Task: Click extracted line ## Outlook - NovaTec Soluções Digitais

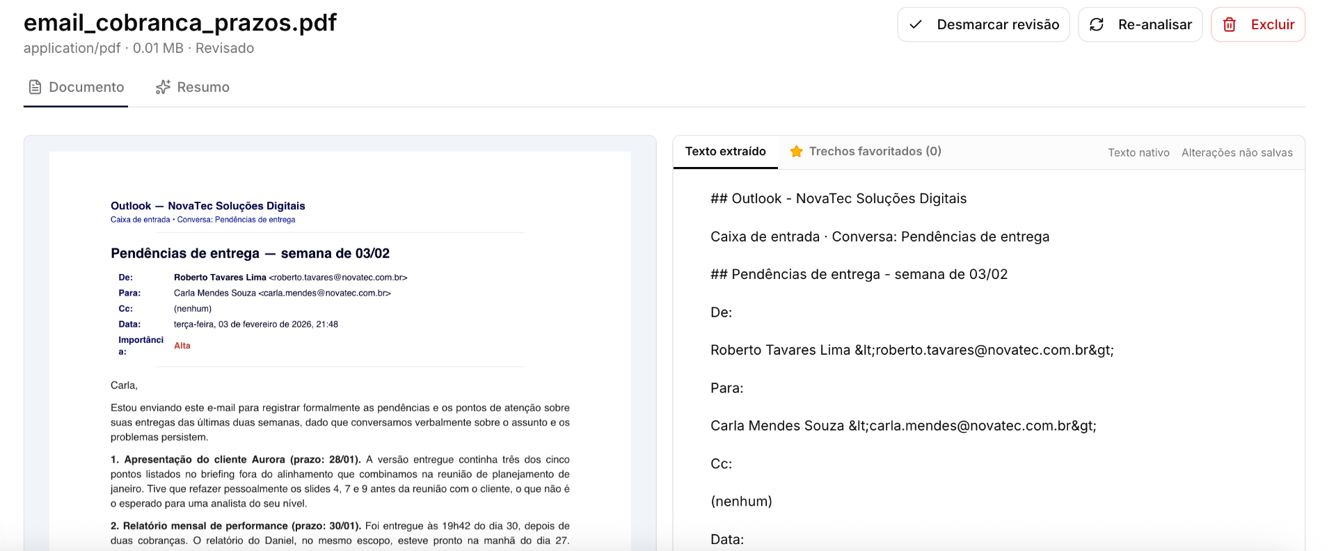Action: click(838, 198)
